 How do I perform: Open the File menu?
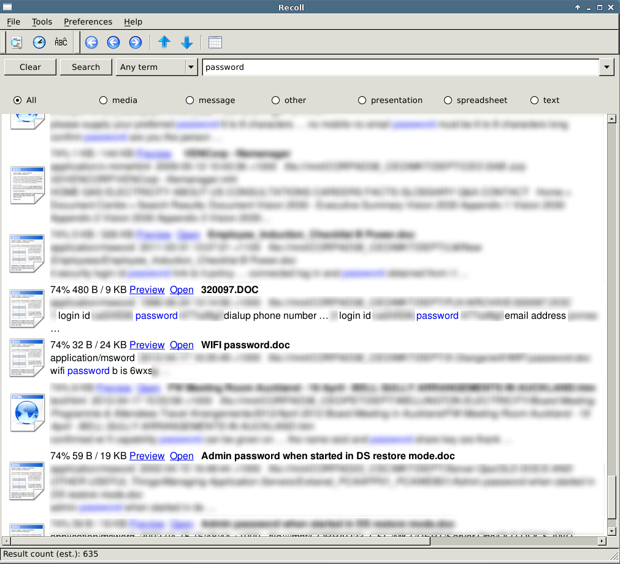click(x=13, y=21)
